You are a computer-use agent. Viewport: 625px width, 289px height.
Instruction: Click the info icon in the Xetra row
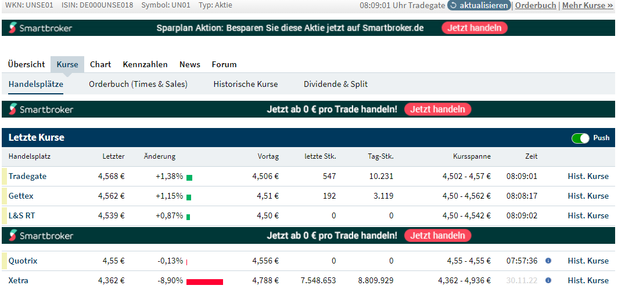pyautogui.click(x=548, y=280)
